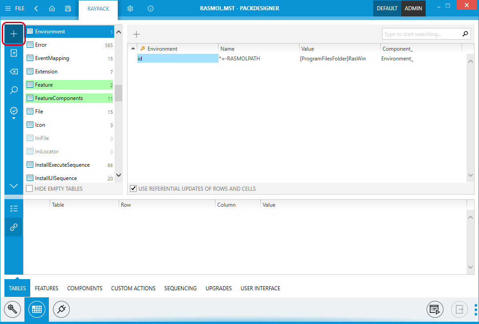Viewport: 479px width, 324px height.
Task: Switch to the table grid view button
Action: pyautogui.click(x=37, y=309)
